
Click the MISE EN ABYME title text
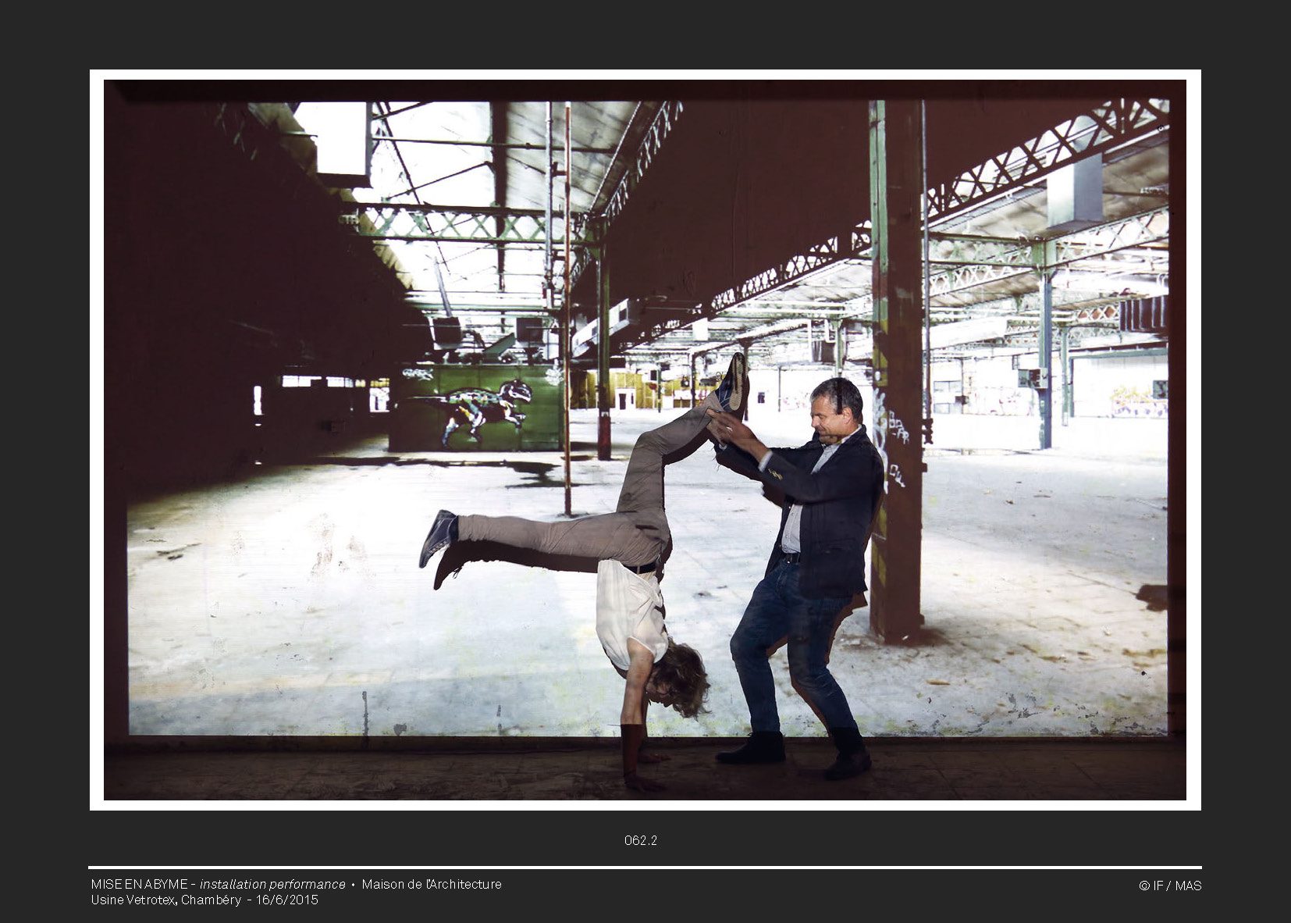[x=139, y=884]
